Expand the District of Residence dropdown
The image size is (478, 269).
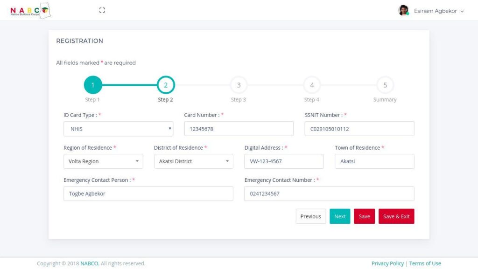point(193,161)
